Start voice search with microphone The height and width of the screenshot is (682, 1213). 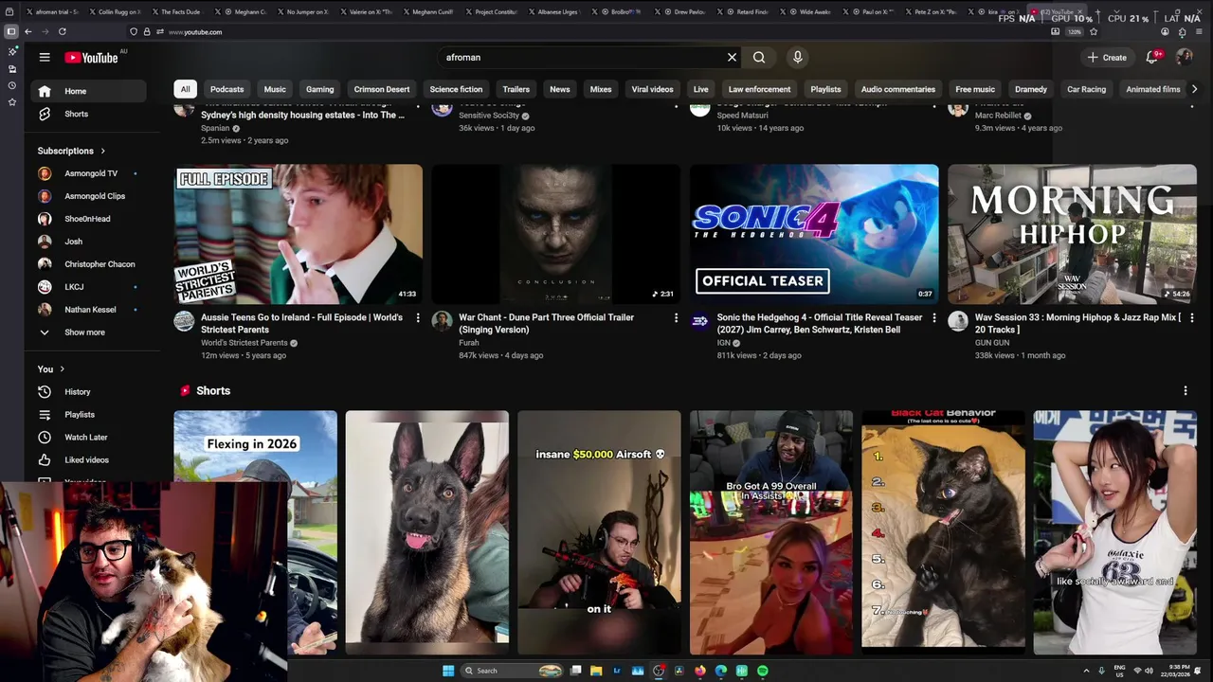pyautogui.click(x=797, y=58)
